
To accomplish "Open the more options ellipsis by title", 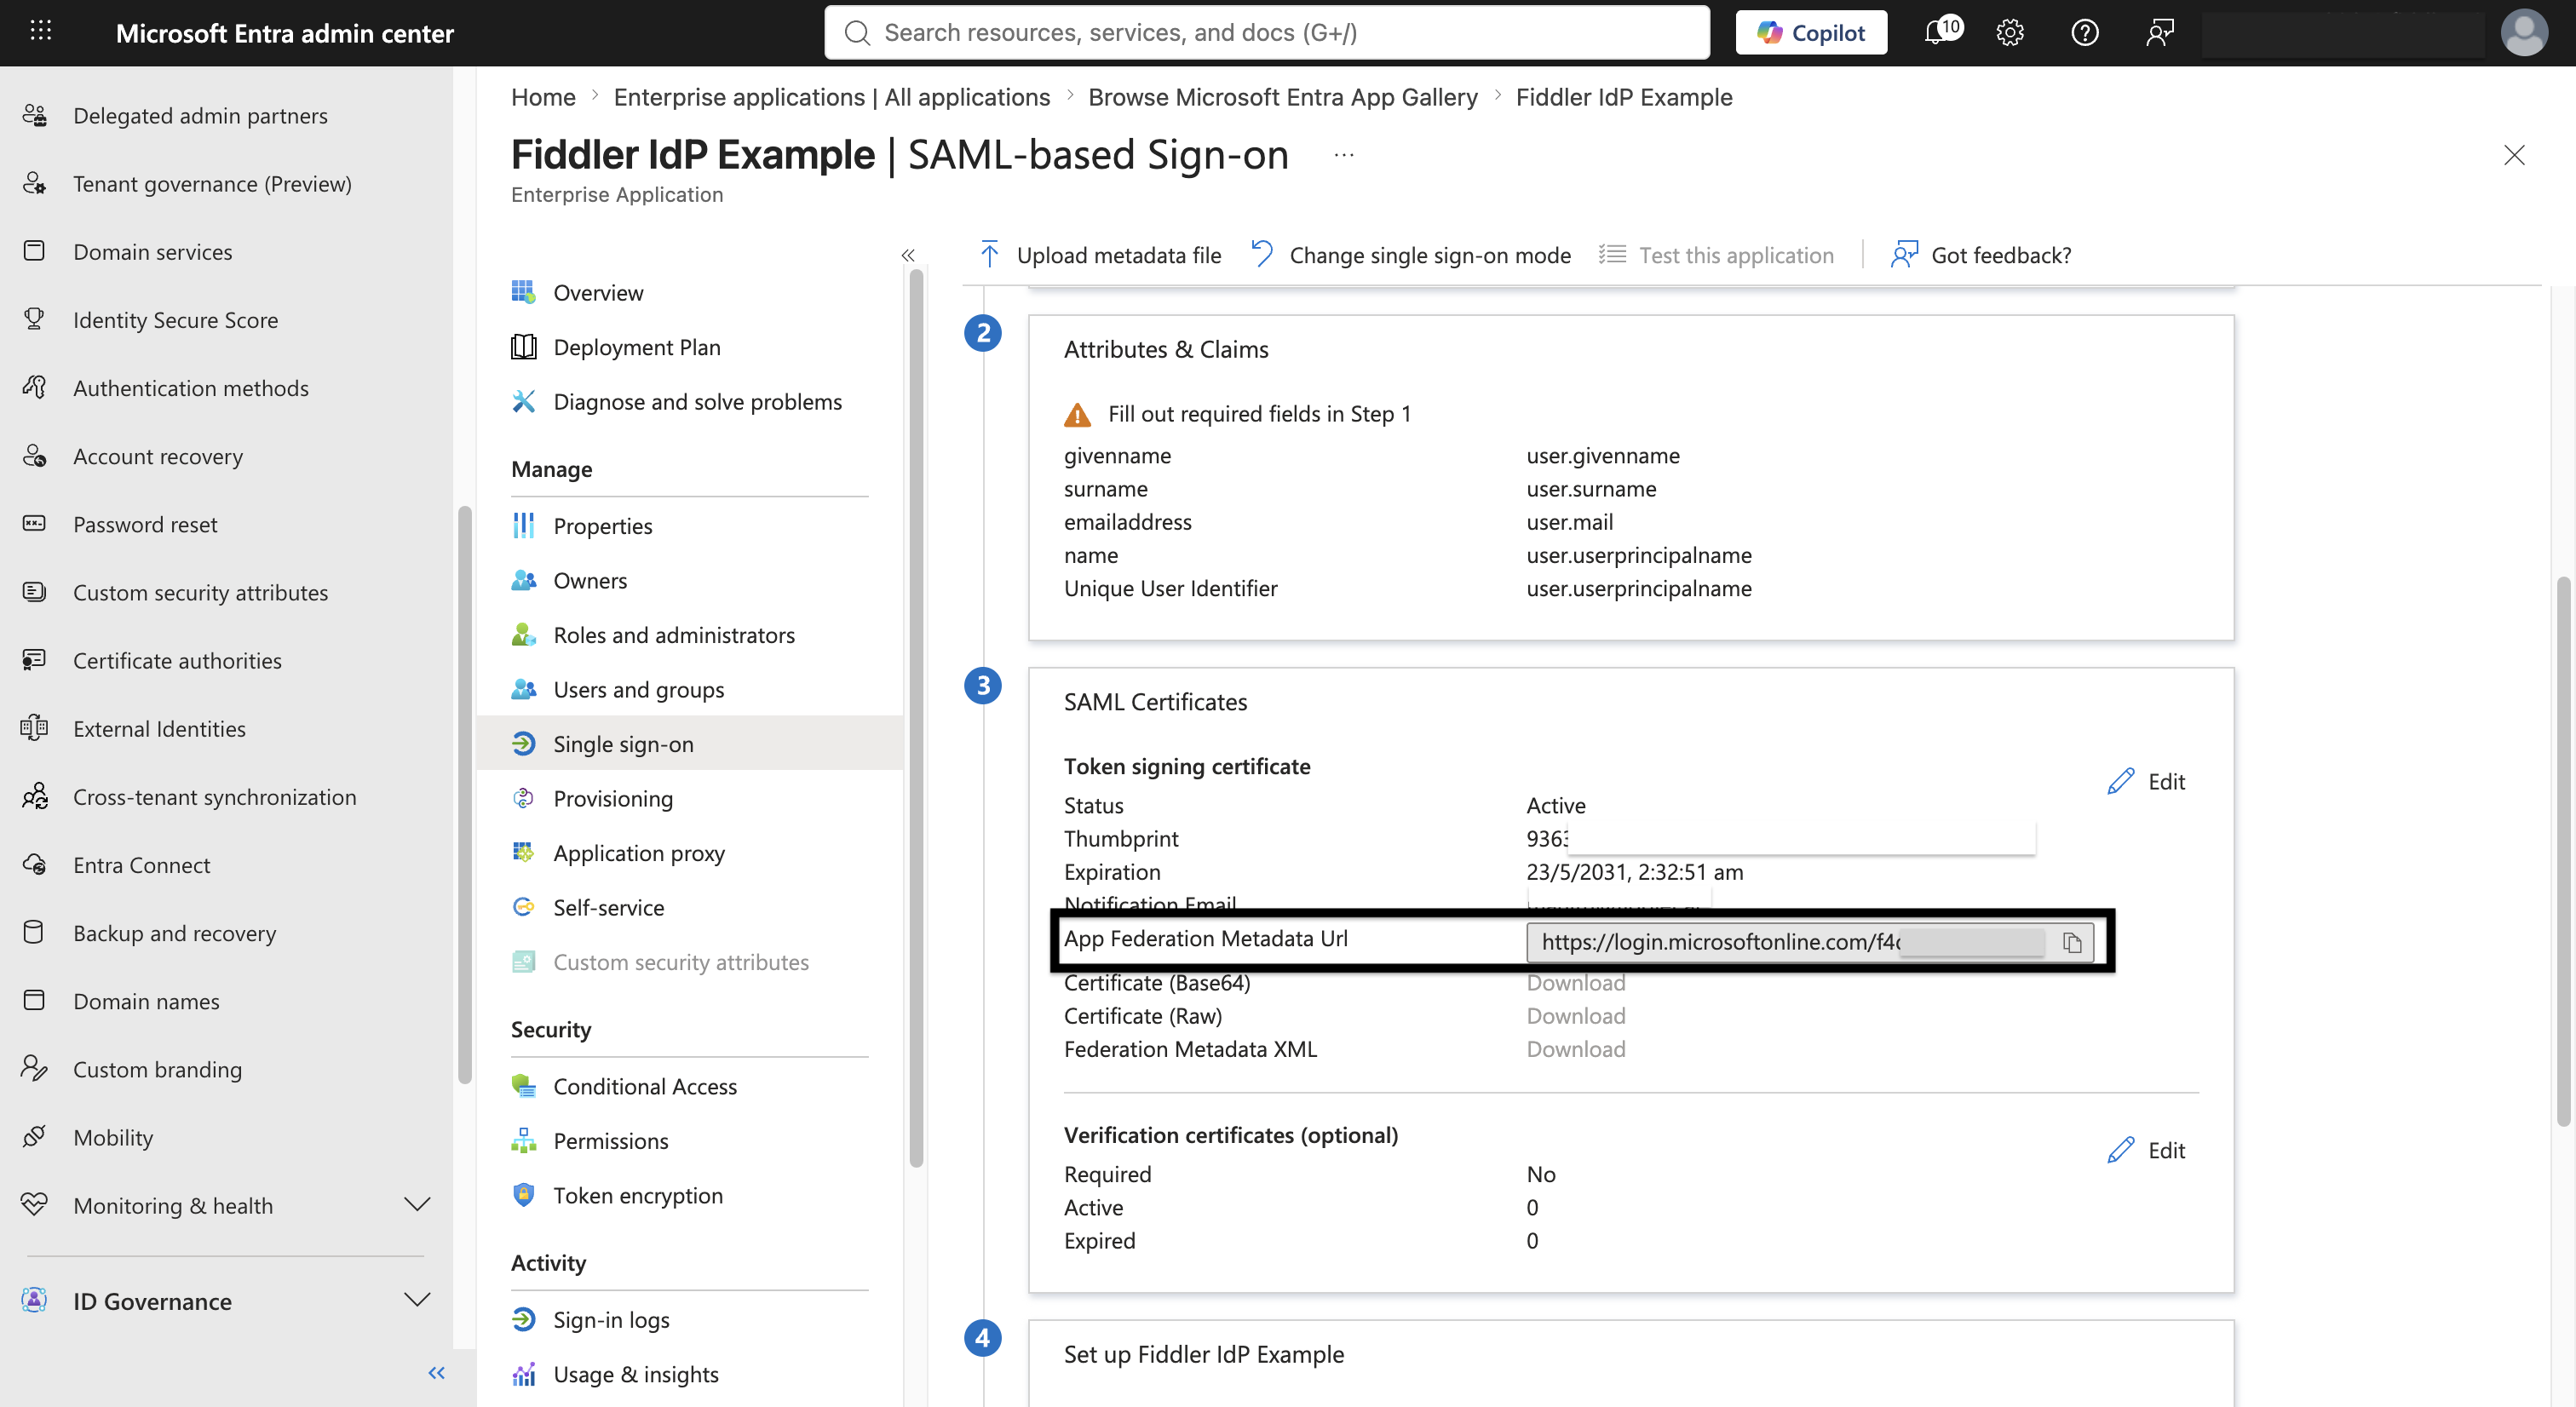I will tap(1344, 155).
